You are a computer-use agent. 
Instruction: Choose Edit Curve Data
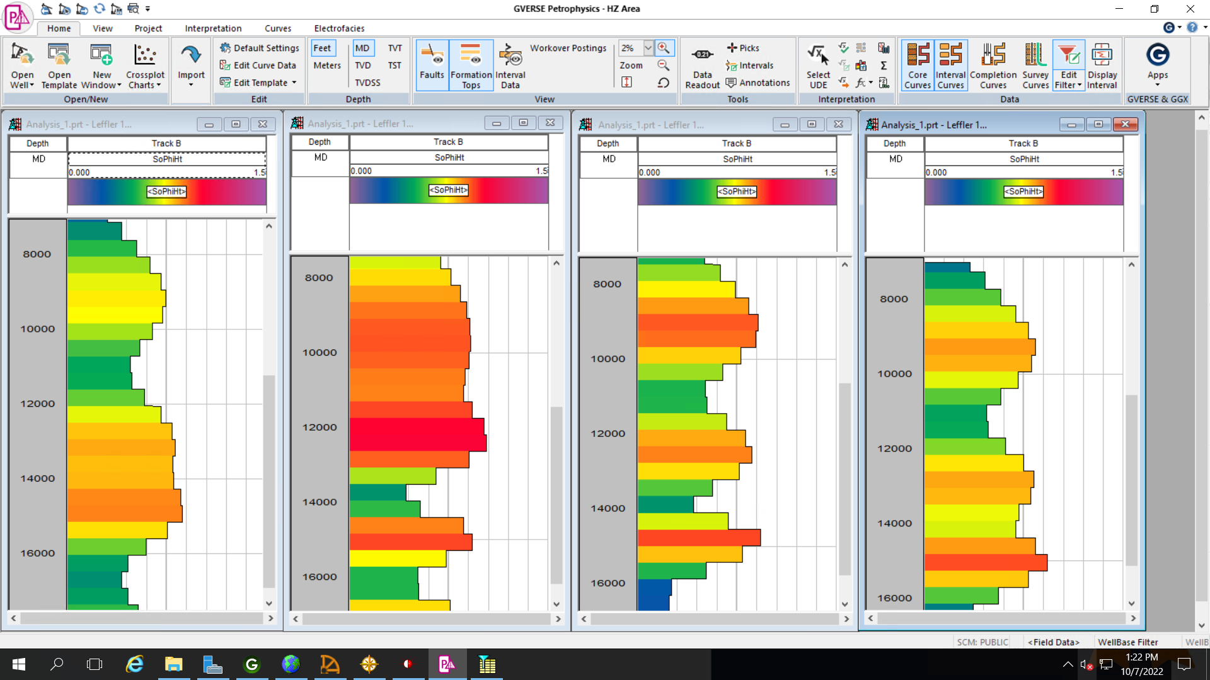258,65
